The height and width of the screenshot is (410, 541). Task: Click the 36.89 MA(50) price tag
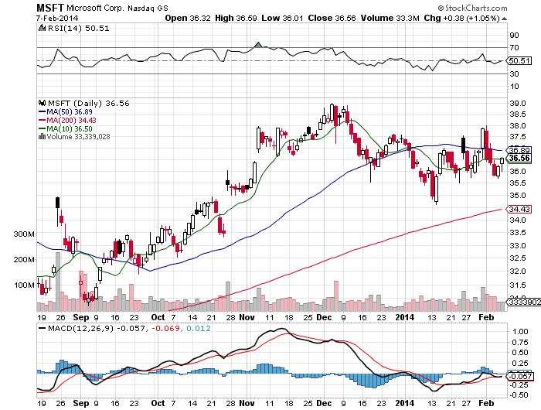click(519, 150)
